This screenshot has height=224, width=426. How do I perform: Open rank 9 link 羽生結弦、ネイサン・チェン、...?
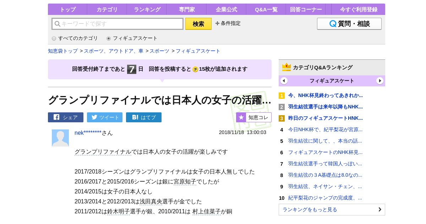325,186
